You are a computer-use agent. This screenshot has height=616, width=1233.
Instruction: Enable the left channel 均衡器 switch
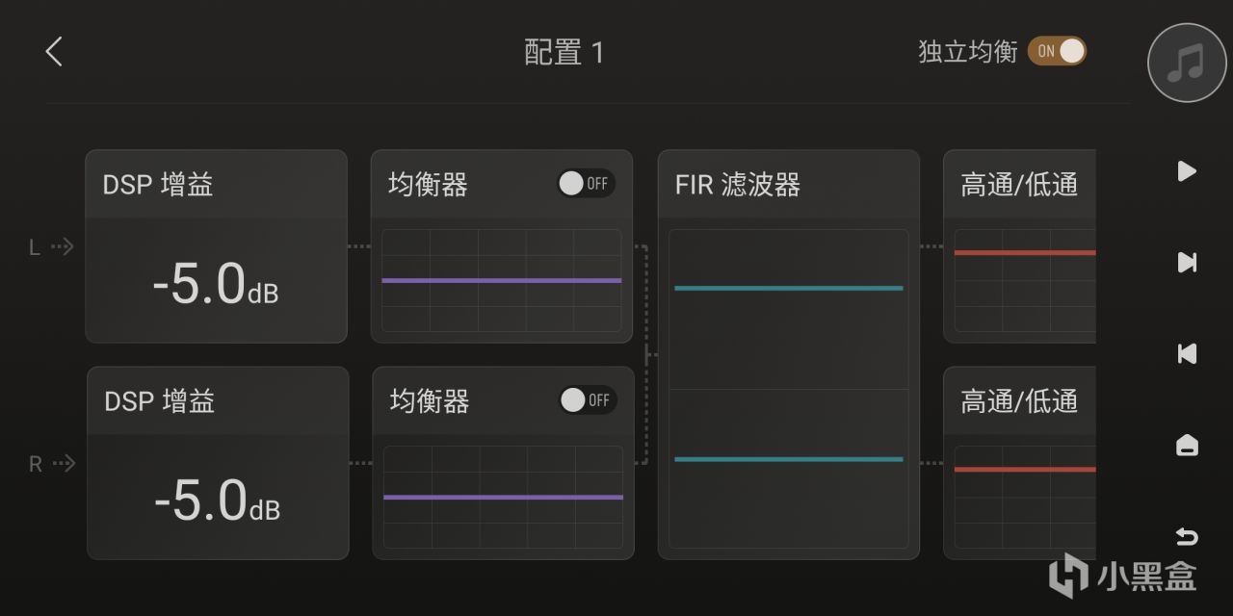point(586,183)
